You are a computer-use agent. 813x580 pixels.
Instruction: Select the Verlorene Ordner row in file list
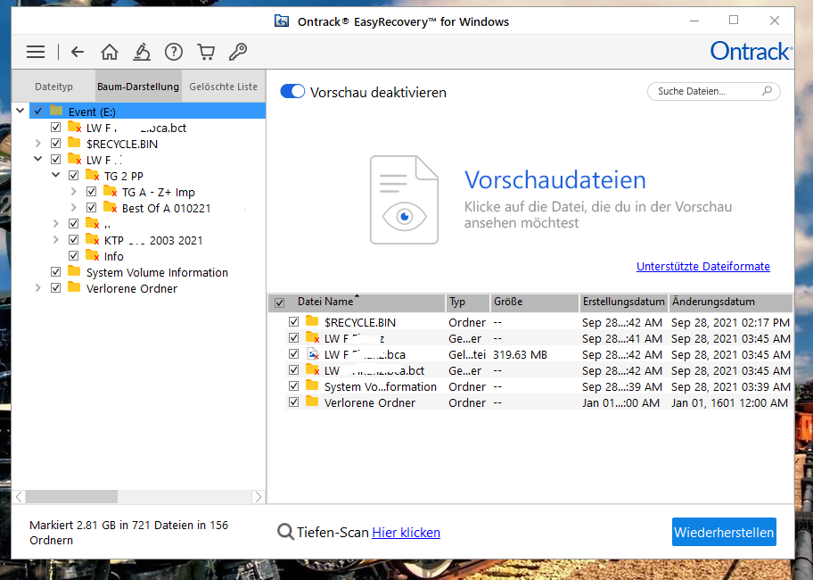pyautogui.click(x=538, y=402)
